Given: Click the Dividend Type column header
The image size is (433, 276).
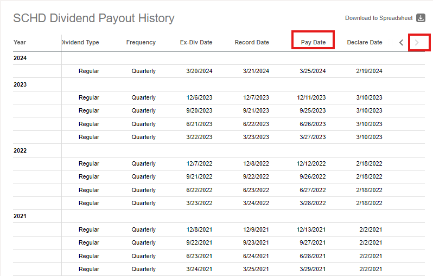Looking at the screenshot, I should point(80,42).
